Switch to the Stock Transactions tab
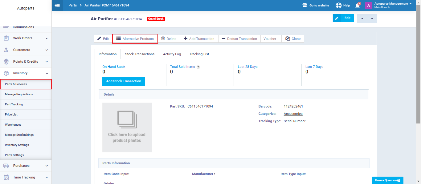The height and width of the screenshot is (184, 421). tap(140, 54)
